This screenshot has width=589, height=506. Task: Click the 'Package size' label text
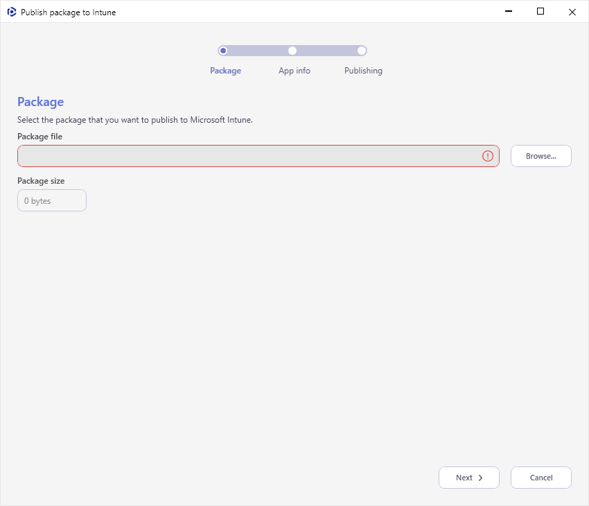[x=41, y=181]
